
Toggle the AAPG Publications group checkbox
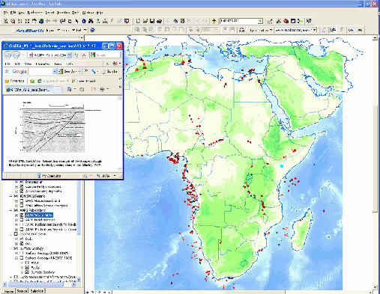16,210
